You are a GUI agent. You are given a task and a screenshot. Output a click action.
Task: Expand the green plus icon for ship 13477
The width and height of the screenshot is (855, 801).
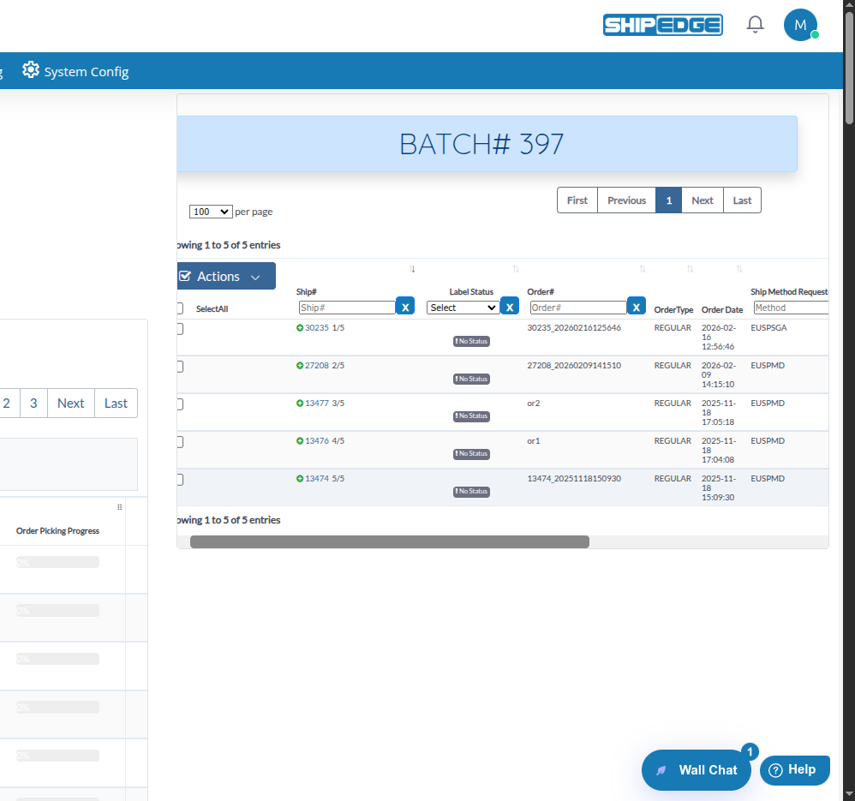300,403
